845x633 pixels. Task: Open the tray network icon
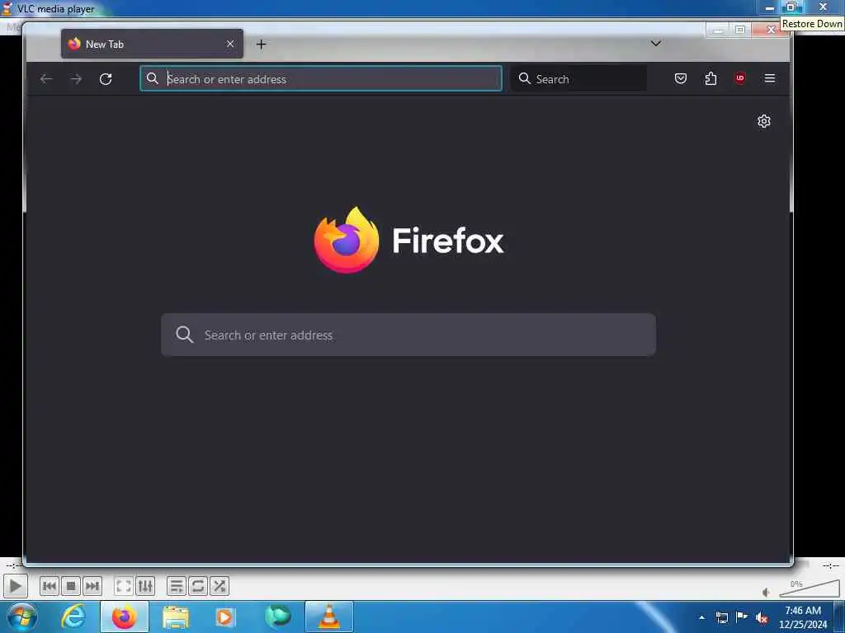click(721, 618)
